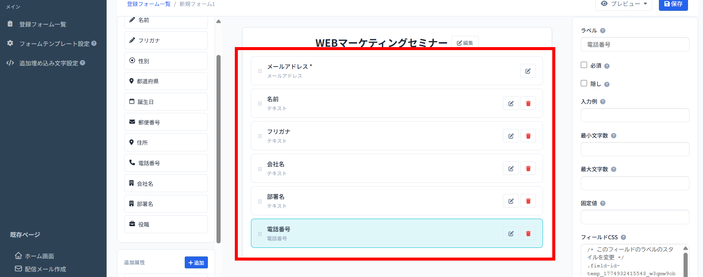Remove the 電話番号 field via trash icon
This screenshot has height=277, width=703.
(528, 234)
